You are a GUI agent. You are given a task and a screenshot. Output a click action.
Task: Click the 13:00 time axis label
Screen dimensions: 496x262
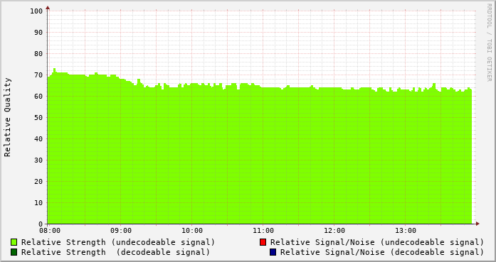[406, 231]
